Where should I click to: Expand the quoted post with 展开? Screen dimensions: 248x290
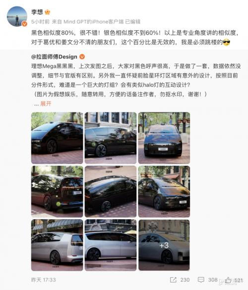point(46,103)
